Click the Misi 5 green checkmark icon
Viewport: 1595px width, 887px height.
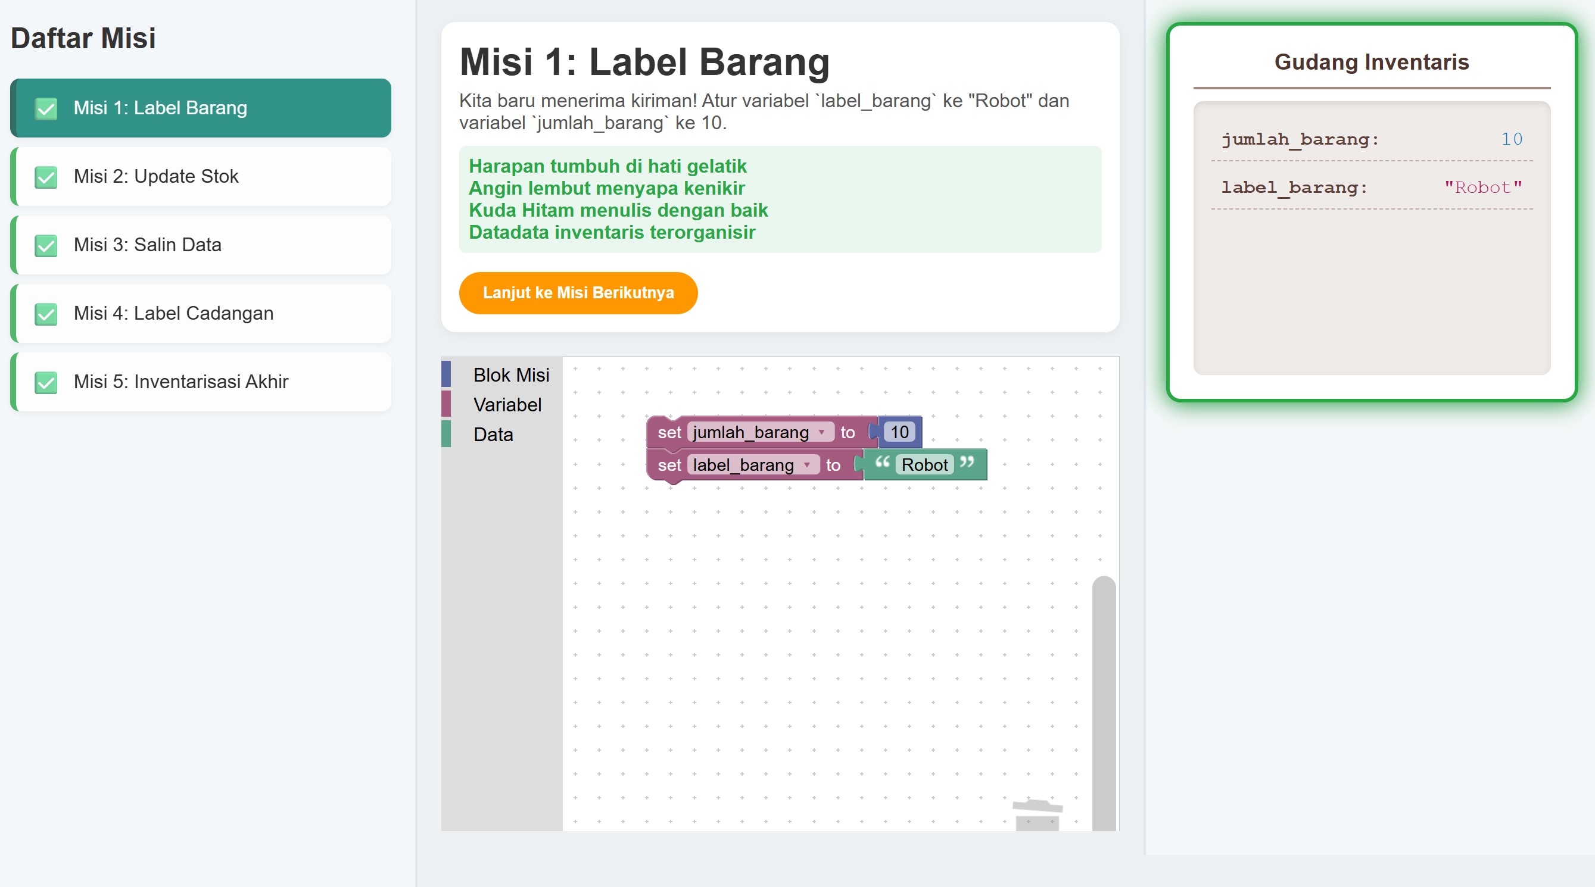pos(46,382)
